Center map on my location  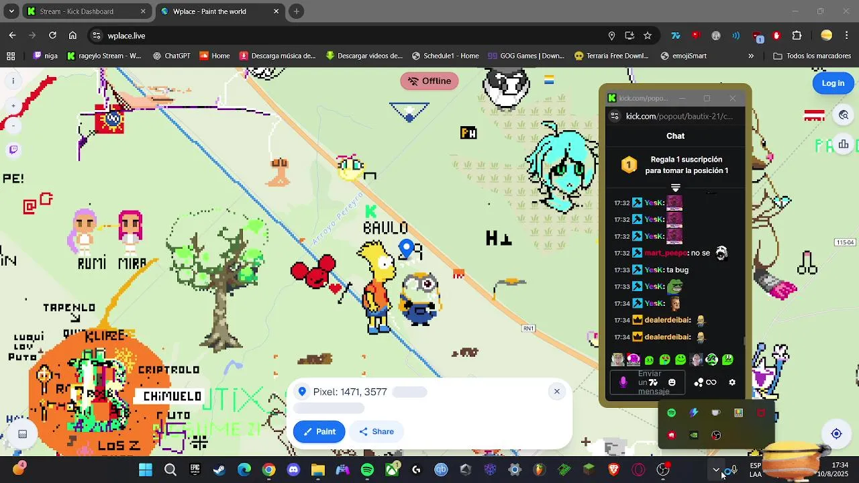836,434
